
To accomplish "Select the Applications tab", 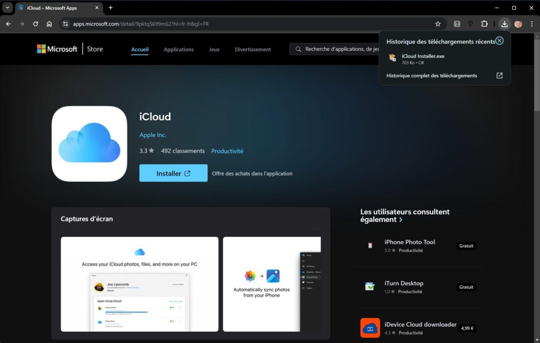I will click(179, 49).
